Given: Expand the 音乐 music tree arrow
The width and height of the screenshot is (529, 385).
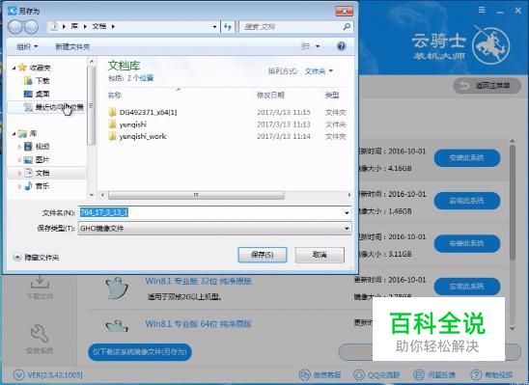Looking at the screenshot, I should pyautogui.click(x=19, y=186).
